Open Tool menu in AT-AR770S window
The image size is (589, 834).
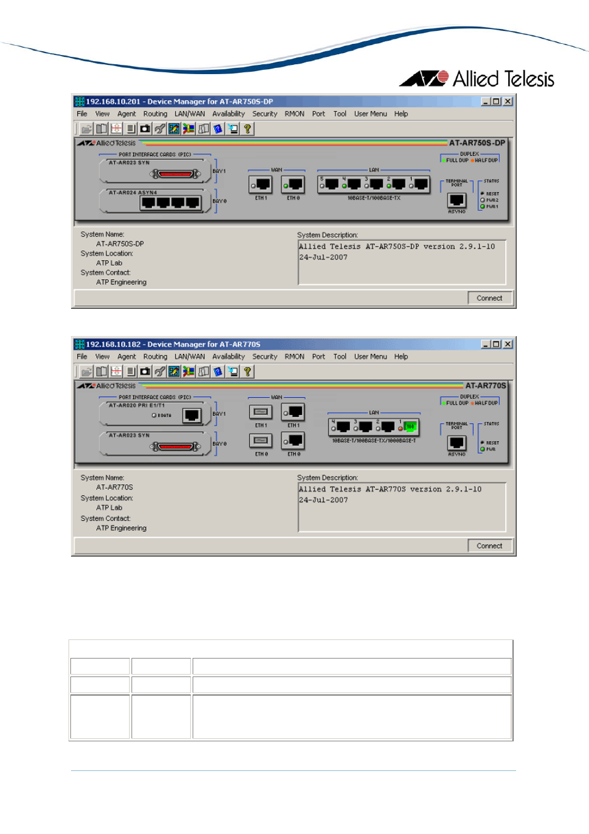click(340, 357)
